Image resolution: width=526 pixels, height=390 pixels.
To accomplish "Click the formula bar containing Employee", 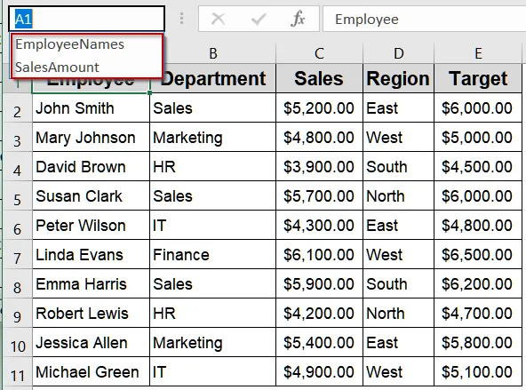I will click(425, 19).
